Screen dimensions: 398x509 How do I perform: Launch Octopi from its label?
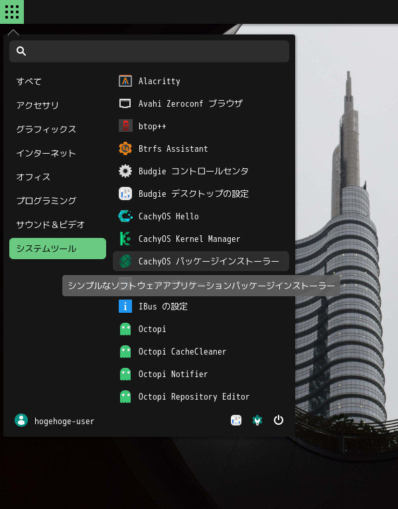tap(152, 329)
